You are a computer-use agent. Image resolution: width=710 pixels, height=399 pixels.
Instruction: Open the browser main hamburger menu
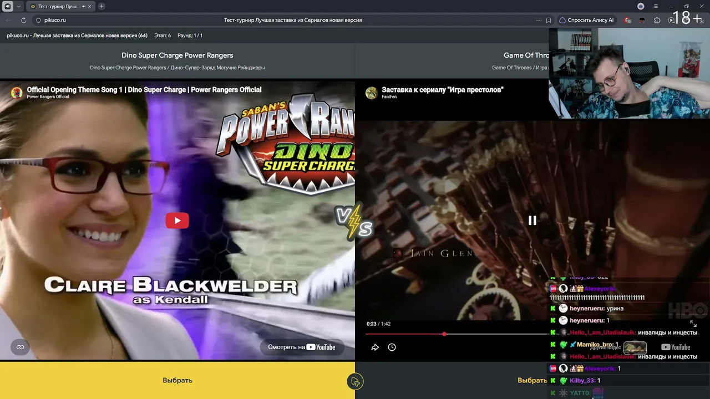(656, 6)
